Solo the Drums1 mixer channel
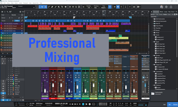Image resolution: width=178 pixels, height=107 pixels. (55, 75)
